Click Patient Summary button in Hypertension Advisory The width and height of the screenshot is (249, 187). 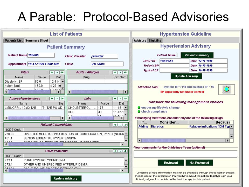[x=197, y=55]
